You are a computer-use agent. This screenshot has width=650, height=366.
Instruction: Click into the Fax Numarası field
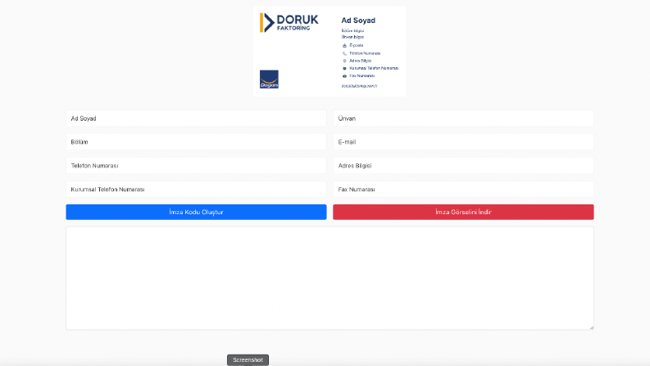pyautogui.click(x=463, y=190)
